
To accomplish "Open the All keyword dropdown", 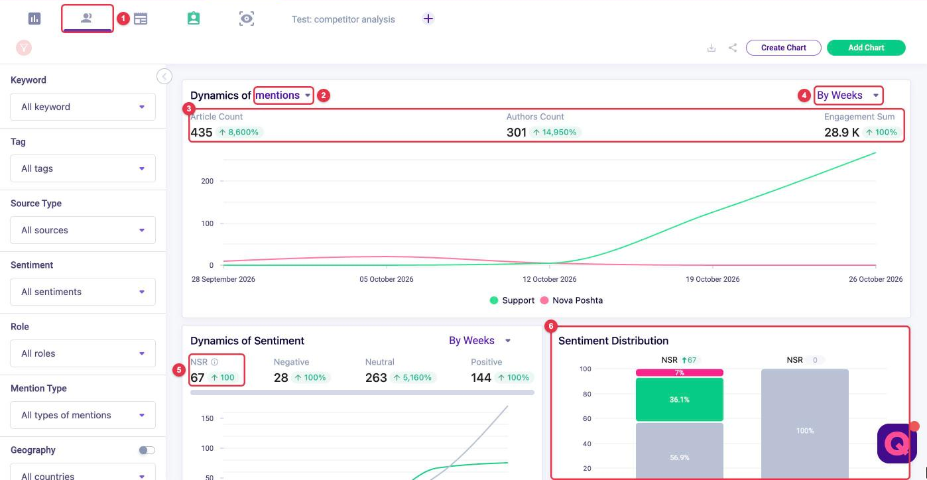I will (83, 107).
